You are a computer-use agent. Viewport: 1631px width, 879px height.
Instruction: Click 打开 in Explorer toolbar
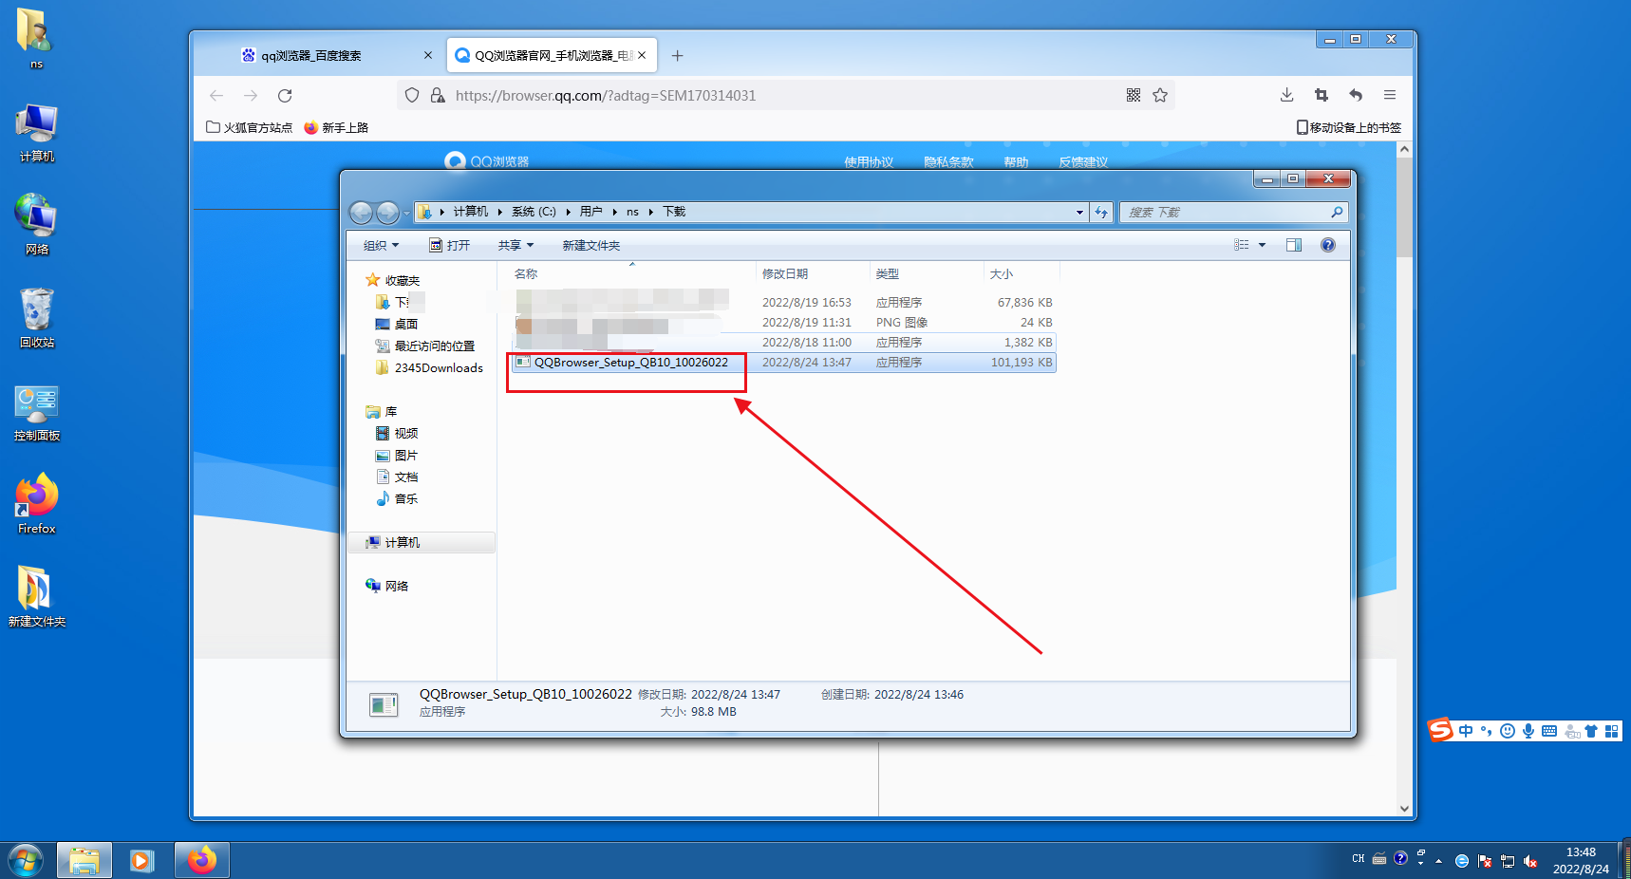[450, 246]
